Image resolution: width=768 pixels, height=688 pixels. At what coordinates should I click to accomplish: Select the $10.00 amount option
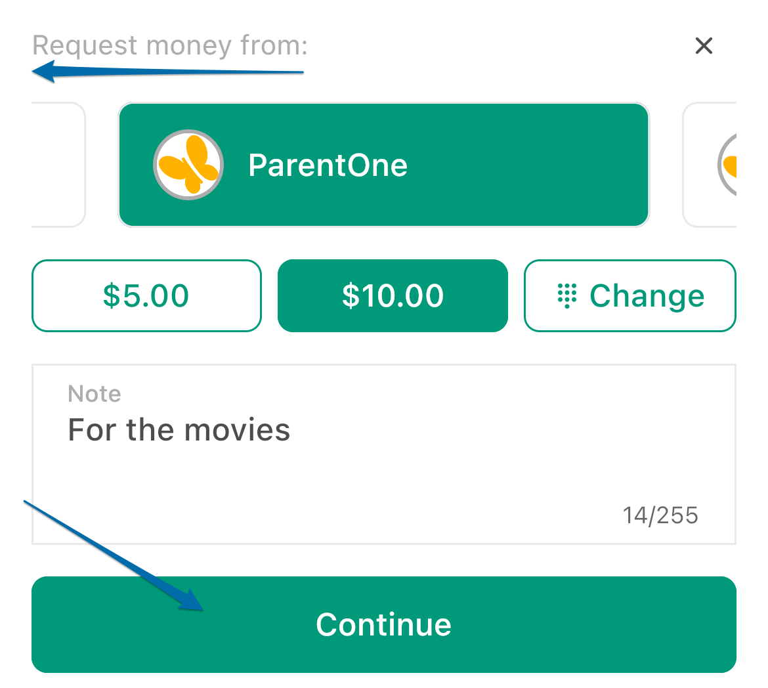pos(393,295)
